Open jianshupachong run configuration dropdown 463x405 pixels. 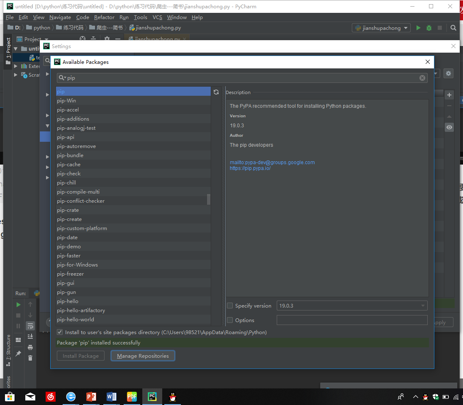click(381, 28)
